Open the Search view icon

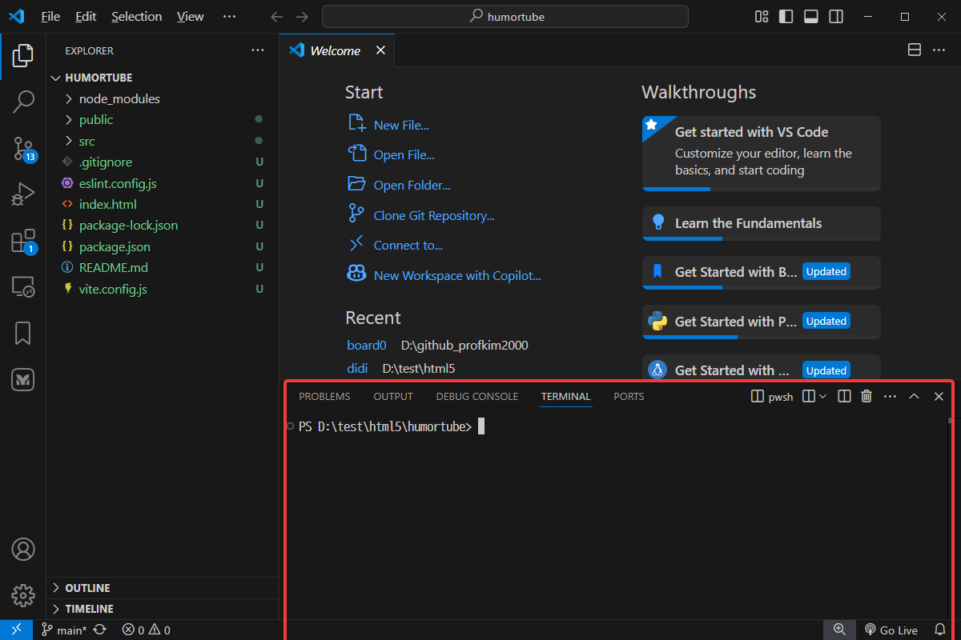pyautogui.click(x=23, y=102)
